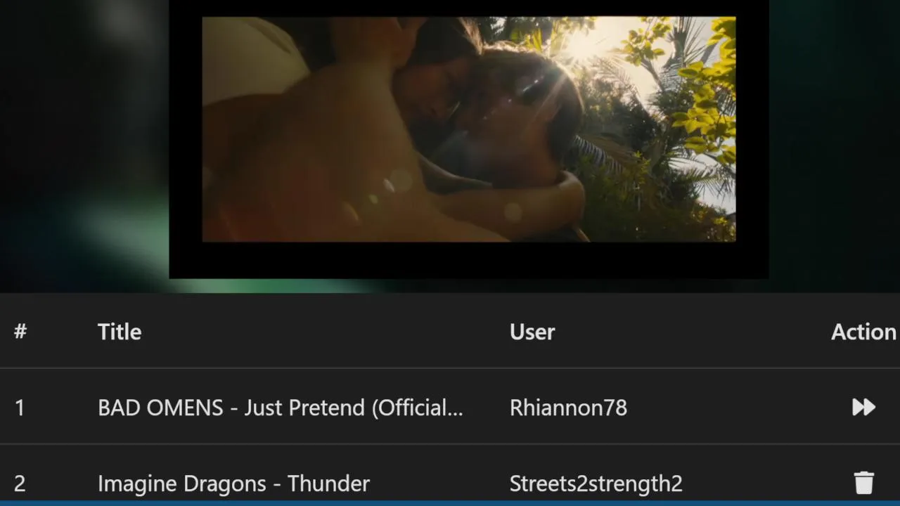900x506 pixels.
Task: Delete Imagine Dragons - Thunder with trash icon
Action: [863, 483]
